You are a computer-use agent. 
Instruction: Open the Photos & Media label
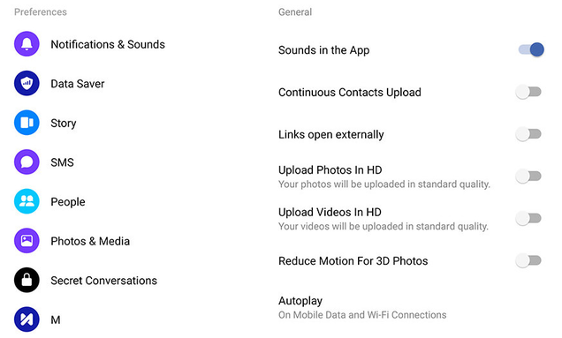tap(90, 241)
